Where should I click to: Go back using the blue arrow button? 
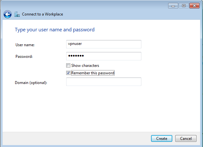pos(7,14)
